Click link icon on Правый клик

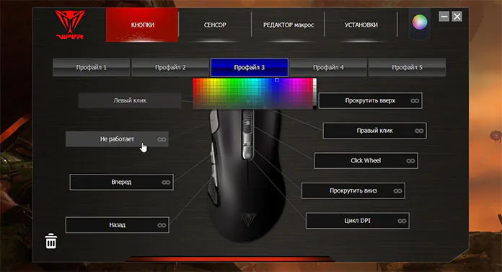tap(419, 131)
